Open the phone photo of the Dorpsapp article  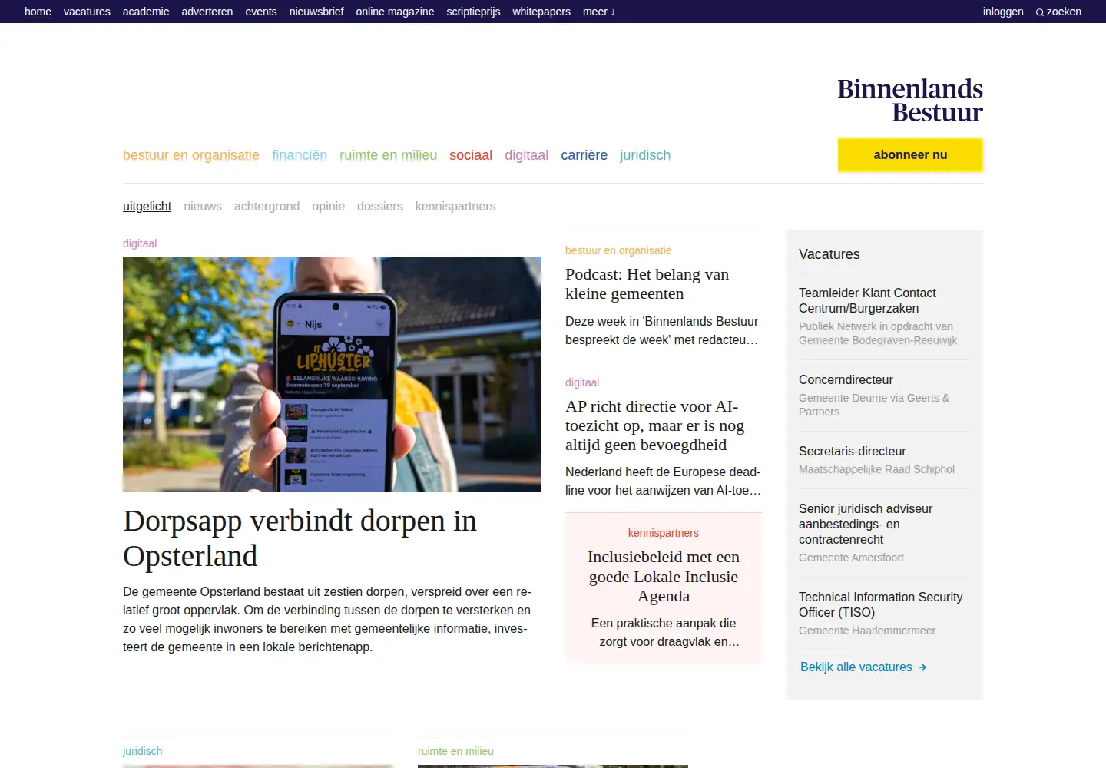[x=332, y=375]
